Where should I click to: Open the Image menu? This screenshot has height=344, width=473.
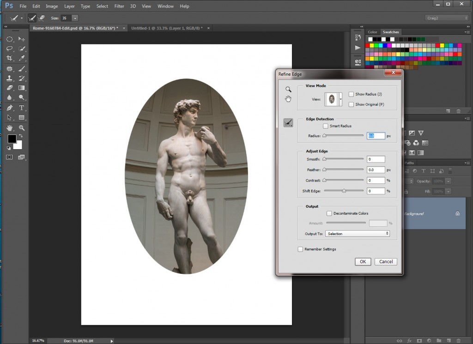point(52,6)
